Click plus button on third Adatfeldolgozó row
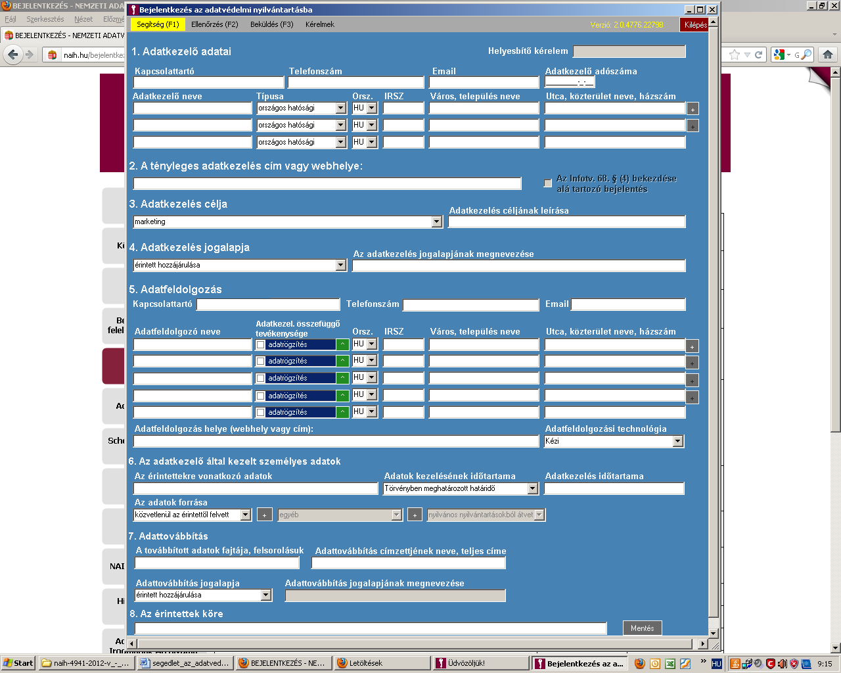 692,381
